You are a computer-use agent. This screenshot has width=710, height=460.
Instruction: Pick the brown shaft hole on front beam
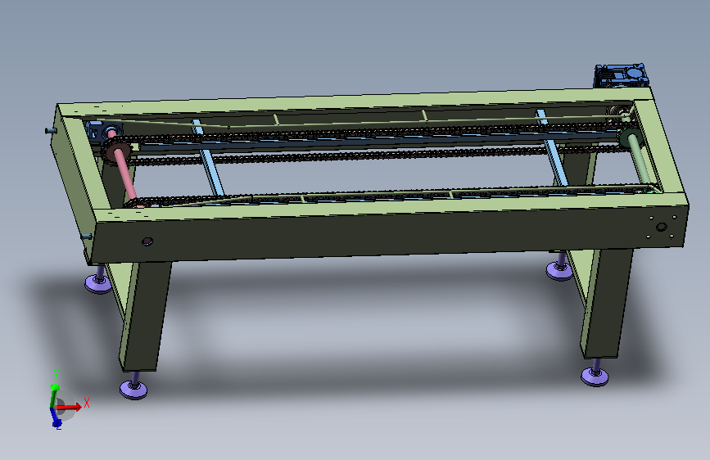pos(147,241)
